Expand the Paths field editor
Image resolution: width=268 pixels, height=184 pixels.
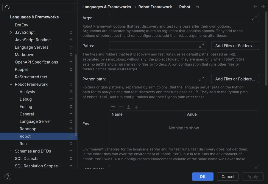(x=202, y=46)
